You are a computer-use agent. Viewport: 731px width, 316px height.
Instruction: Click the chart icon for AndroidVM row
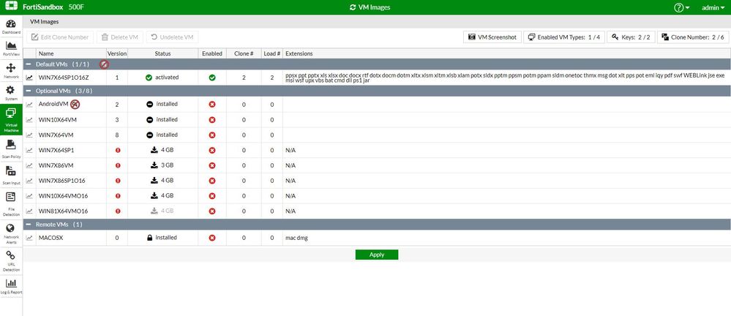coord(29,105)
